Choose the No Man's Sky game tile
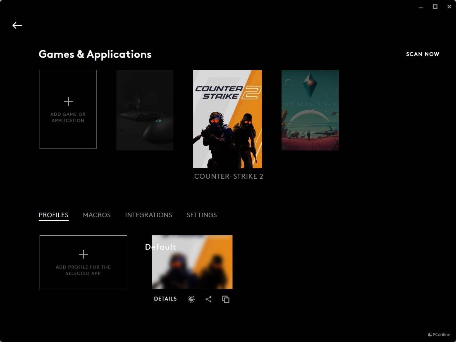The height and width of the screenshot is (342, 456). [310, 110]
